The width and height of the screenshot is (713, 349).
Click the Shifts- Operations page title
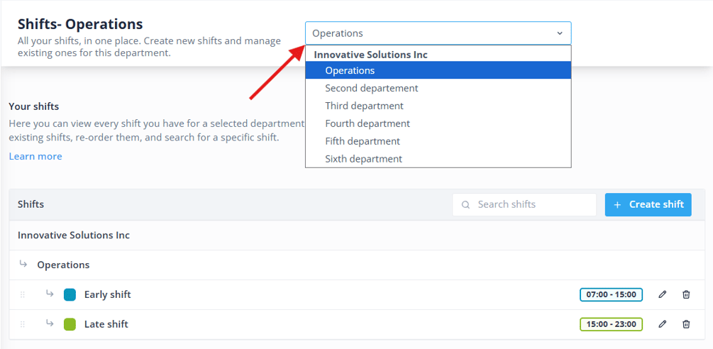tap(80, 23)
